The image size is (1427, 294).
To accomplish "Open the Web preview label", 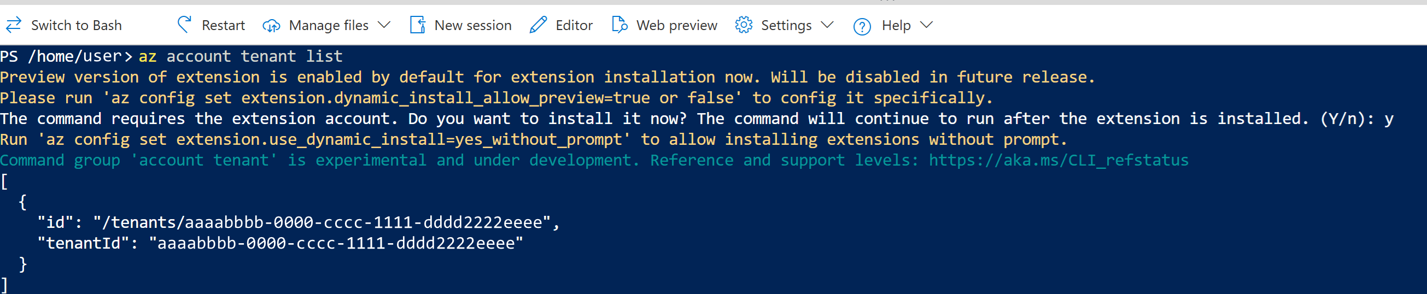I will coord(676,26).
